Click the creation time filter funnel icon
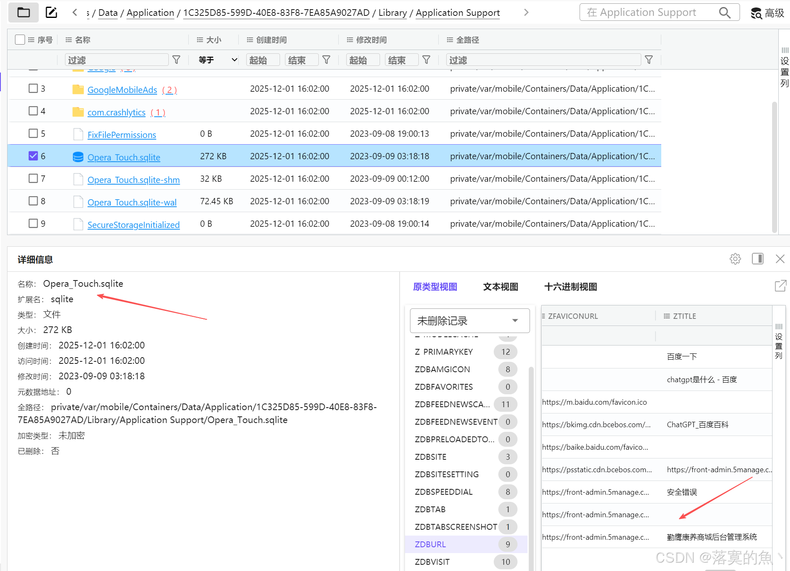Screen dimensions: 790x571 pos(326,60)
